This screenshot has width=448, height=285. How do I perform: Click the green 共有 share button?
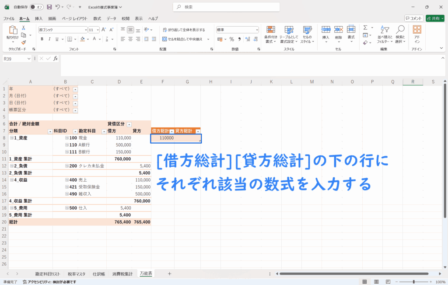[434, 18]
